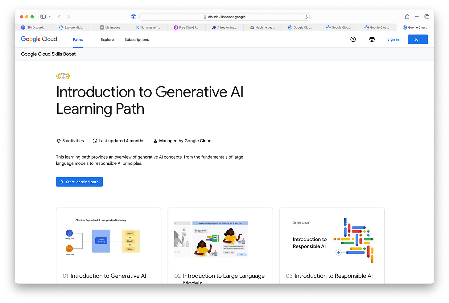Click the Last updated clock icon
The image size is (449, 303).
pos(95,141)
